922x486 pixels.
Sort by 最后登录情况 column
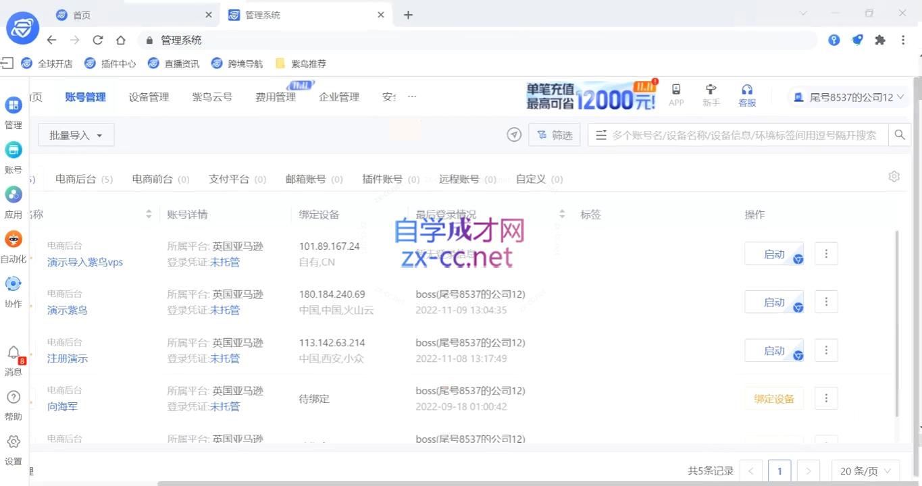pos(562,215)
